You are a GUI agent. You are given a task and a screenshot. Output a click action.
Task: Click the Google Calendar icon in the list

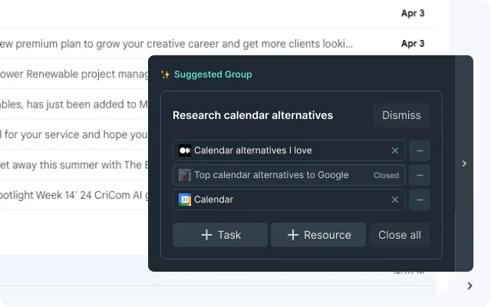click(185, 200)
